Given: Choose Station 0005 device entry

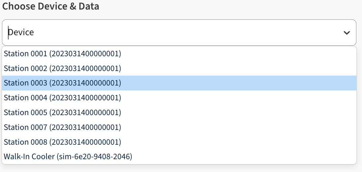Looking at the screenshot, I should pos(62,112).
